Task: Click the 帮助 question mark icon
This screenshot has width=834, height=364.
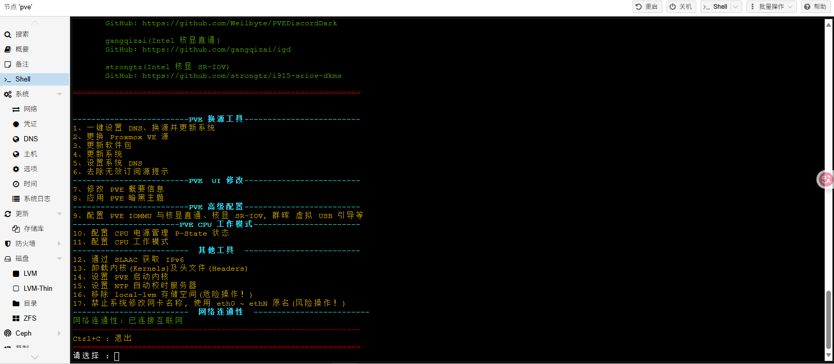Action: click(807, 7)
